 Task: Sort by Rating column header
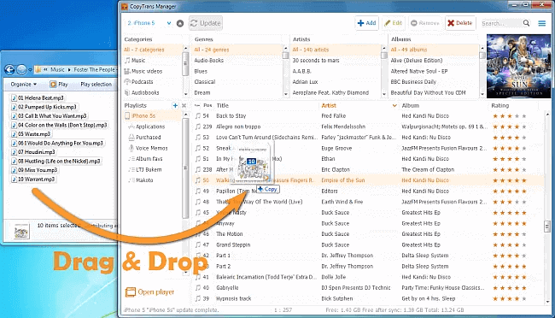click(x=499, y=105)
